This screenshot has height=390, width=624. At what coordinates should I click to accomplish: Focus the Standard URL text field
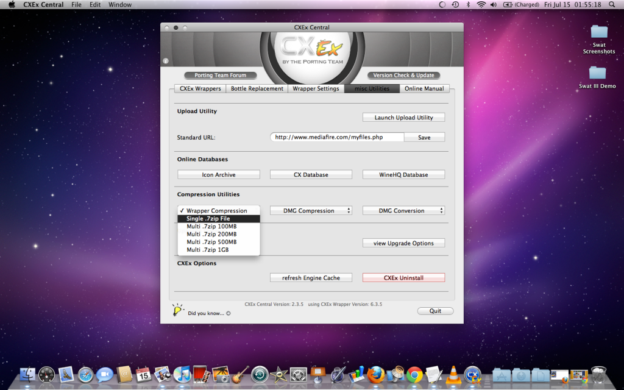click(x=337, y=137)
